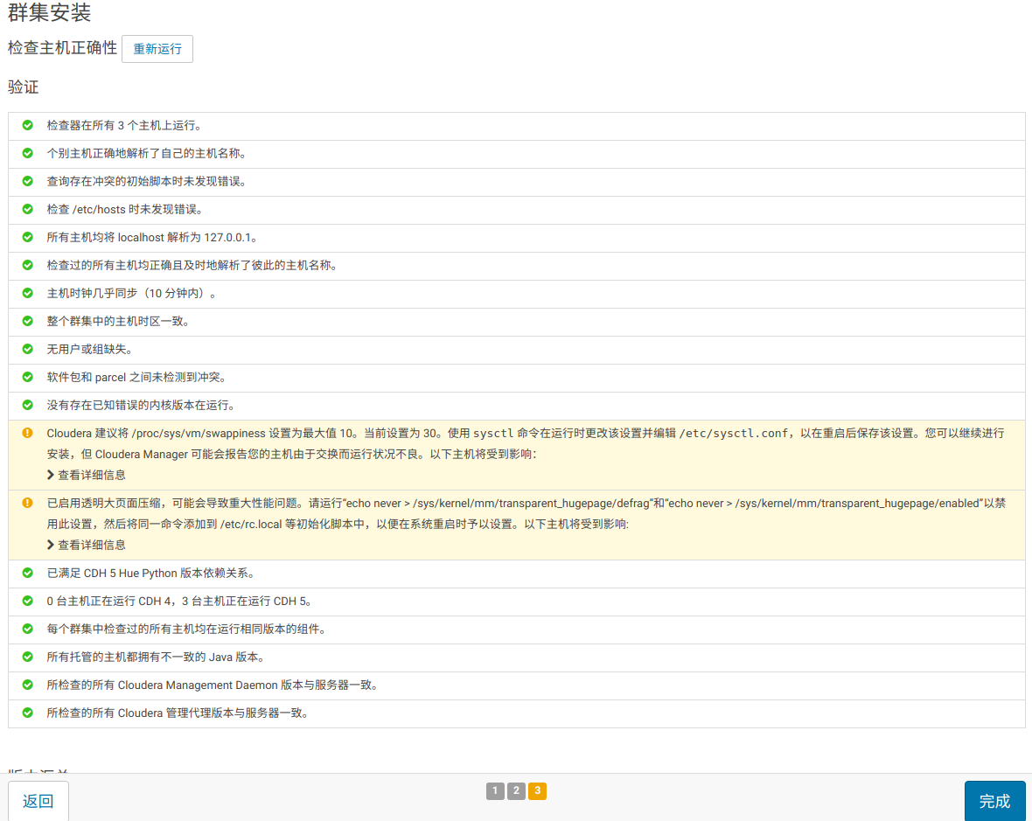Screen dimensions: 1032x821
Task: Click green check icon for 相同版本的组件 row
Action: tap(28, 629)
